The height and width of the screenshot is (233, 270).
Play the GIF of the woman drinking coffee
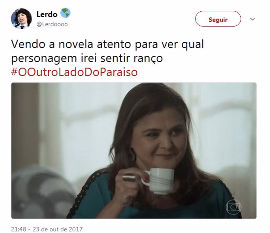click(134, 151)
